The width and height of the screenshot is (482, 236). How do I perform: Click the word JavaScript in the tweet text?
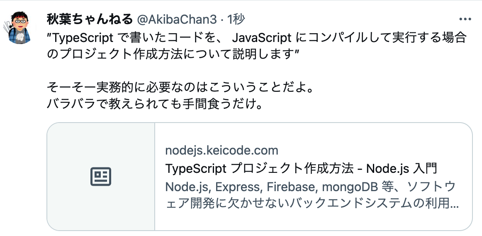click(x=262, y=38)
